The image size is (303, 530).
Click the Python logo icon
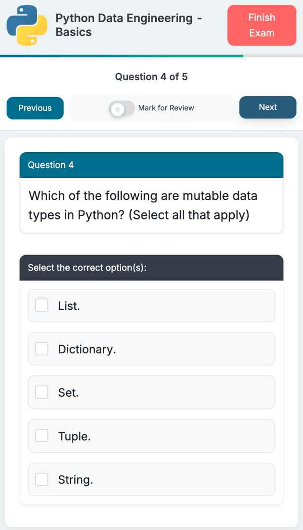(x=27, y=26)
